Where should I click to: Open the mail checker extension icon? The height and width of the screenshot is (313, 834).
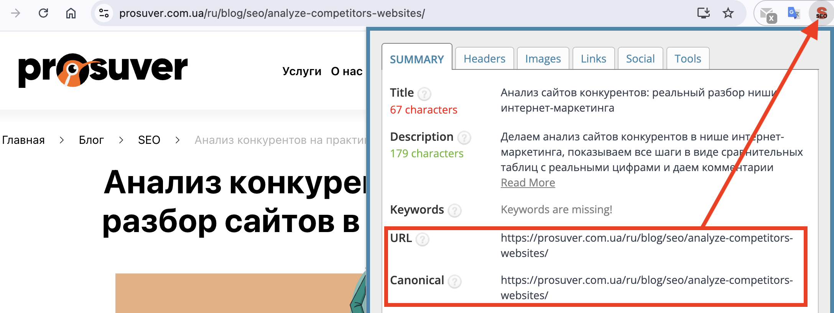768,15
